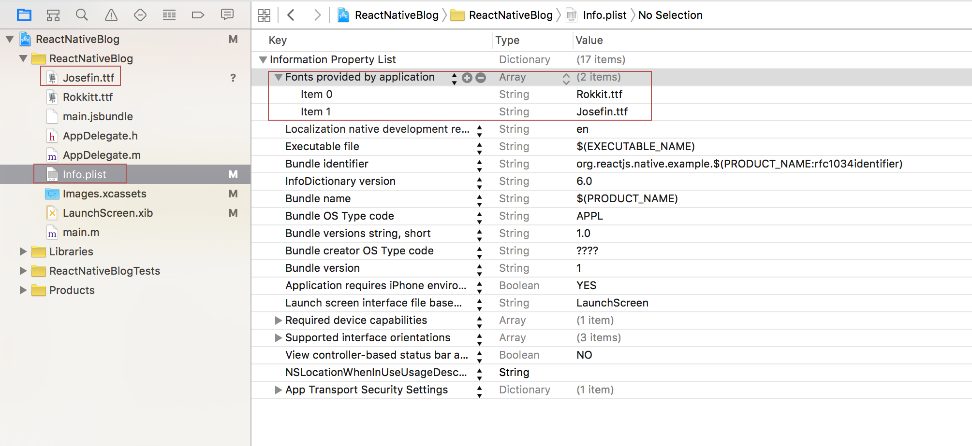Click ReactNativeBlog project in breadcrumb
Screen dimensions: 972x446
[397, 15]
